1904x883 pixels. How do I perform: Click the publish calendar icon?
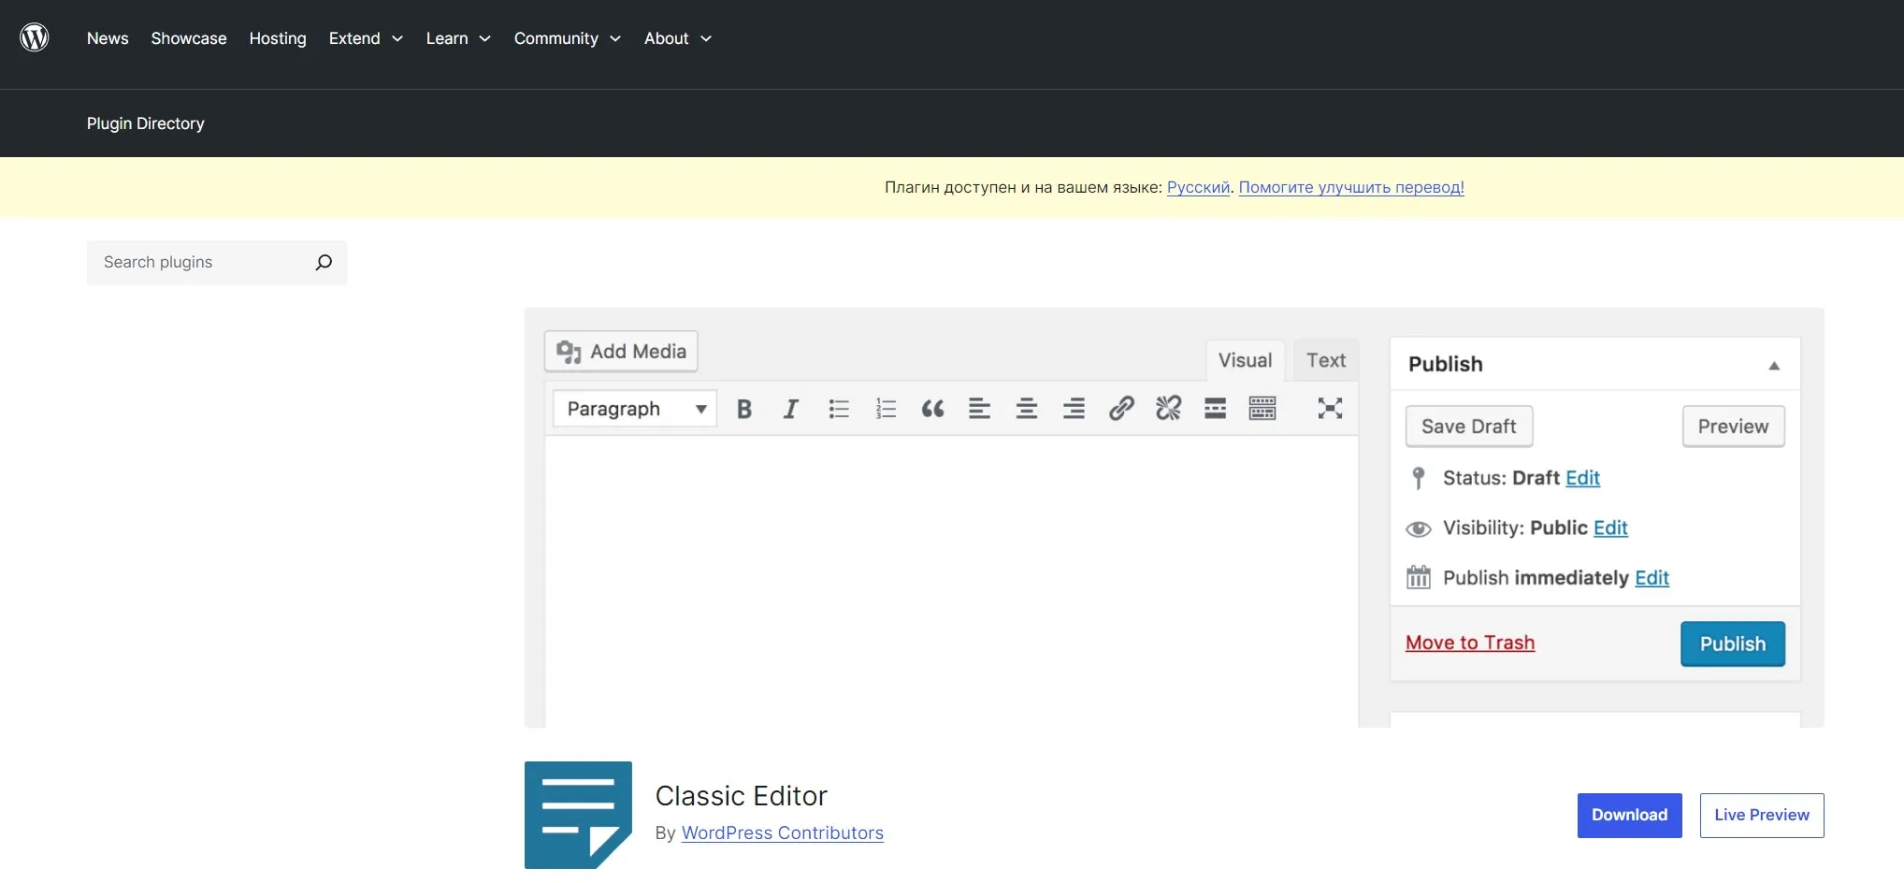coord(1419,577)
